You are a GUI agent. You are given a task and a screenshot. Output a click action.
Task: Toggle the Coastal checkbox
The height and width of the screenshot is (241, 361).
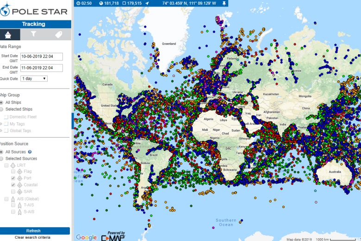click(13, 185)
